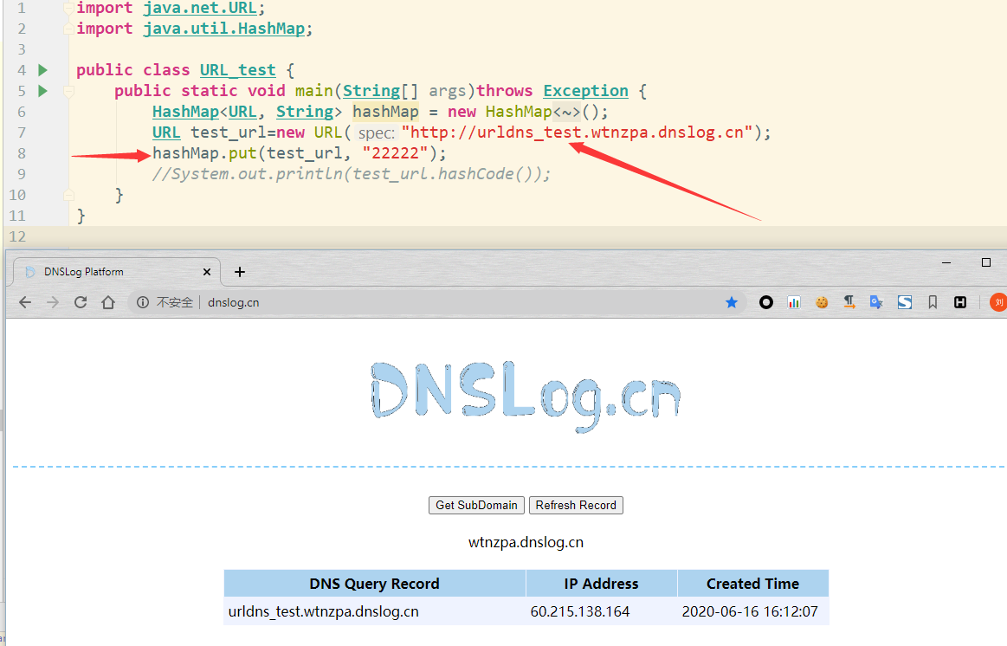Open a new browser tab
The width and height of the screenshot is (1007, 646).
coord(240,272)
